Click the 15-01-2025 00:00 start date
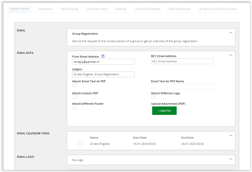The image size is (252, 172). pos(144,144)
